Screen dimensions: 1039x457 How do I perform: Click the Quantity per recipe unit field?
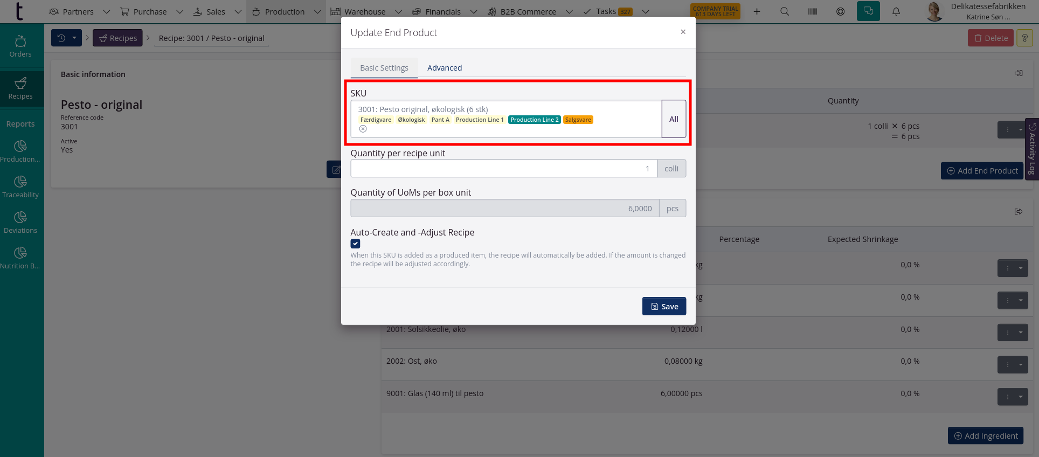pyautogui.click(x=503, y=169)
